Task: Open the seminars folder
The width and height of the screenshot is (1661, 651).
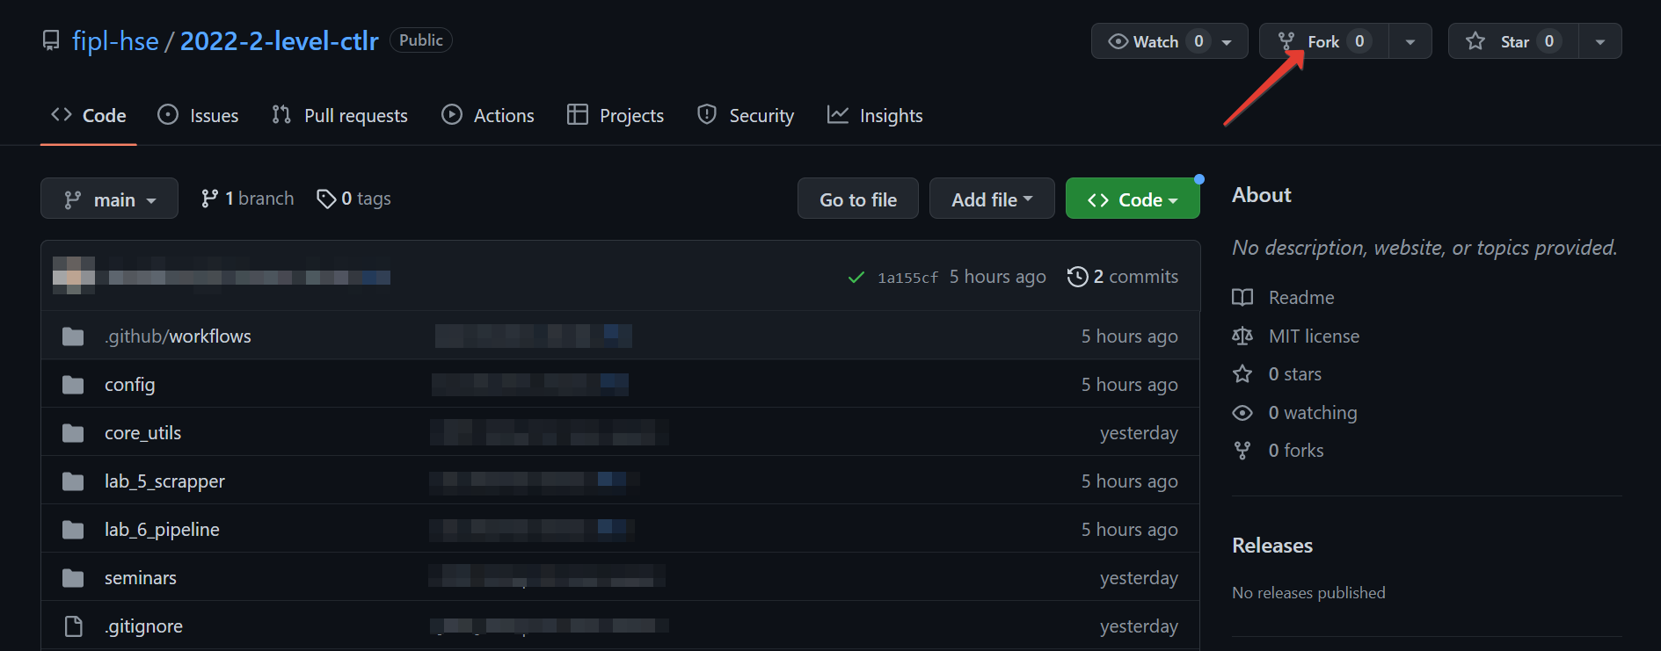Action: point(141,578)
